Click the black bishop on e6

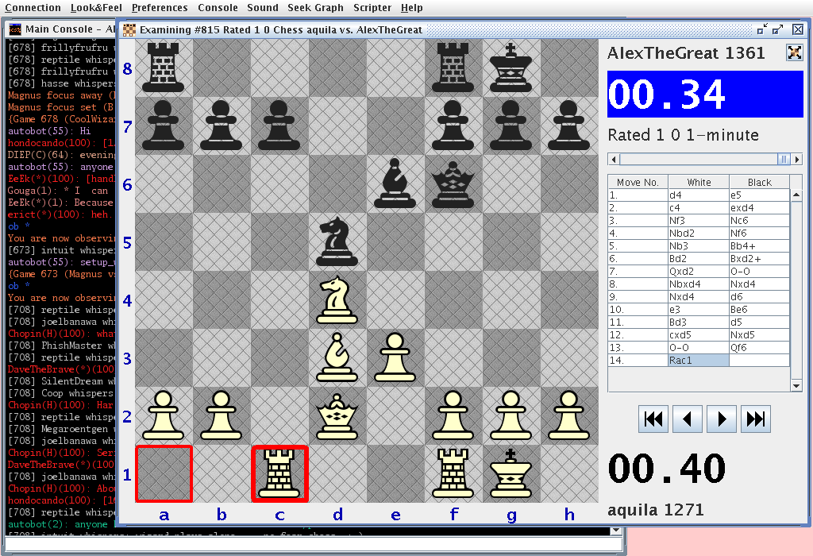(x=395, y=183)
